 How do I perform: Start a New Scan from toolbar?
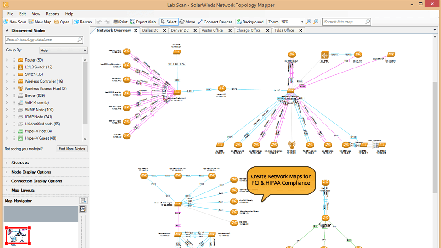pos(15,22)
